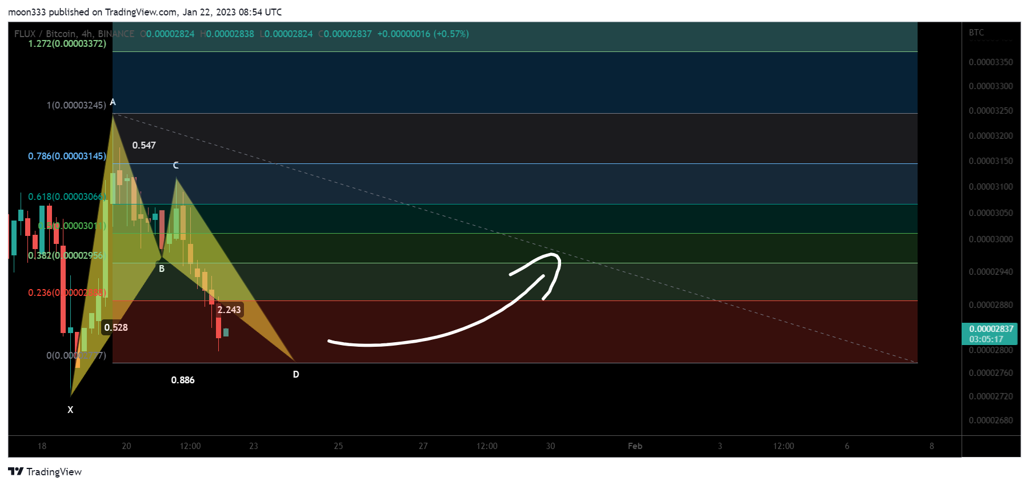Click the 0.00003350 price axis value

click(991, 62)
